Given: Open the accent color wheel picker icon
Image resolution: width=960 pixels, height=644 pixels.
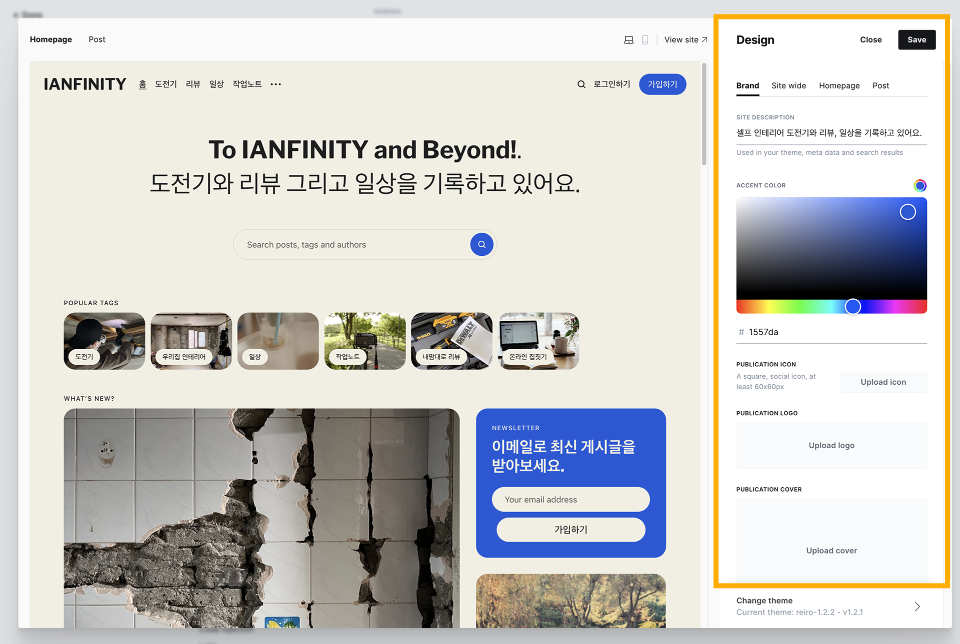Looking at the screenshot, I should coord(920,186).
